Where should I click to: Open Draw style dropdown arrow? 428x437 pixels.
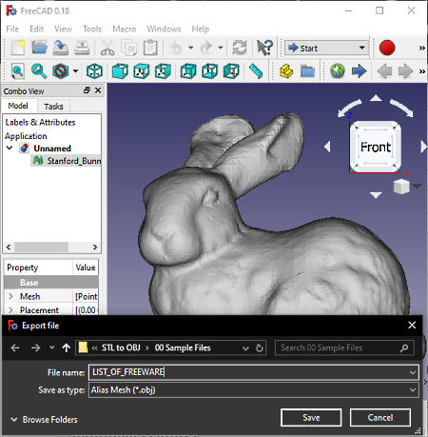point(75,71)
